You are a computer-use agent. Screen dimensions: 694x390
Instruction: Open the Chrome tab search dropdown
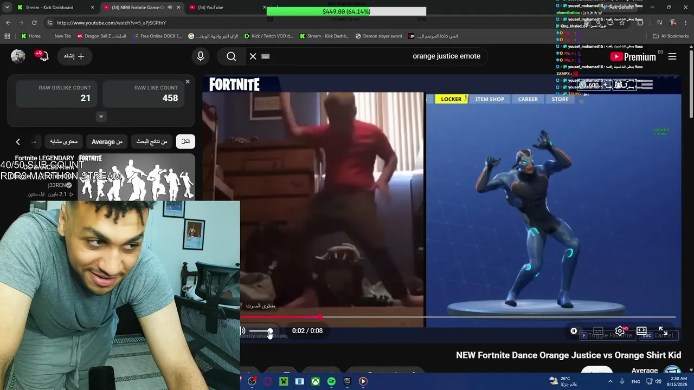point(7,8)
